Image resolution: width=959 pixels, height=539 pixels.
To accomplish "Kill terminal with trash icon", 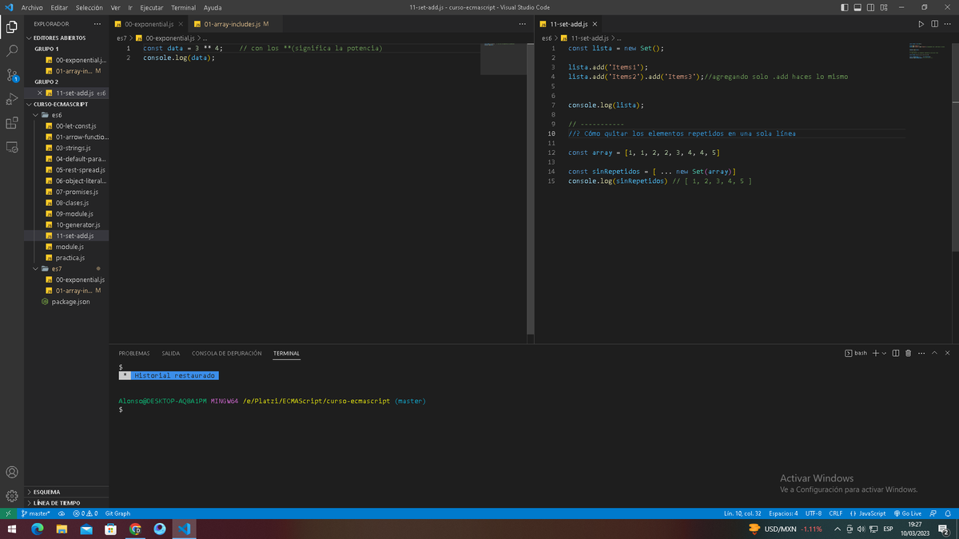I will click(x=908, y=353).
